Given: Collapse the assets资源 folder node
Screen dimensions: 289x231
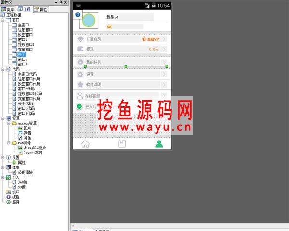Looking at the screenshot, I should tap(8, 123).
